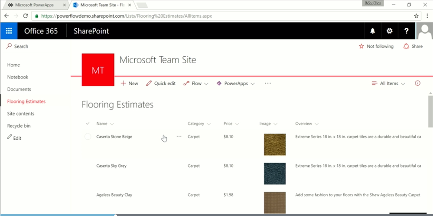Open the help question mark

tap(406, 31)
